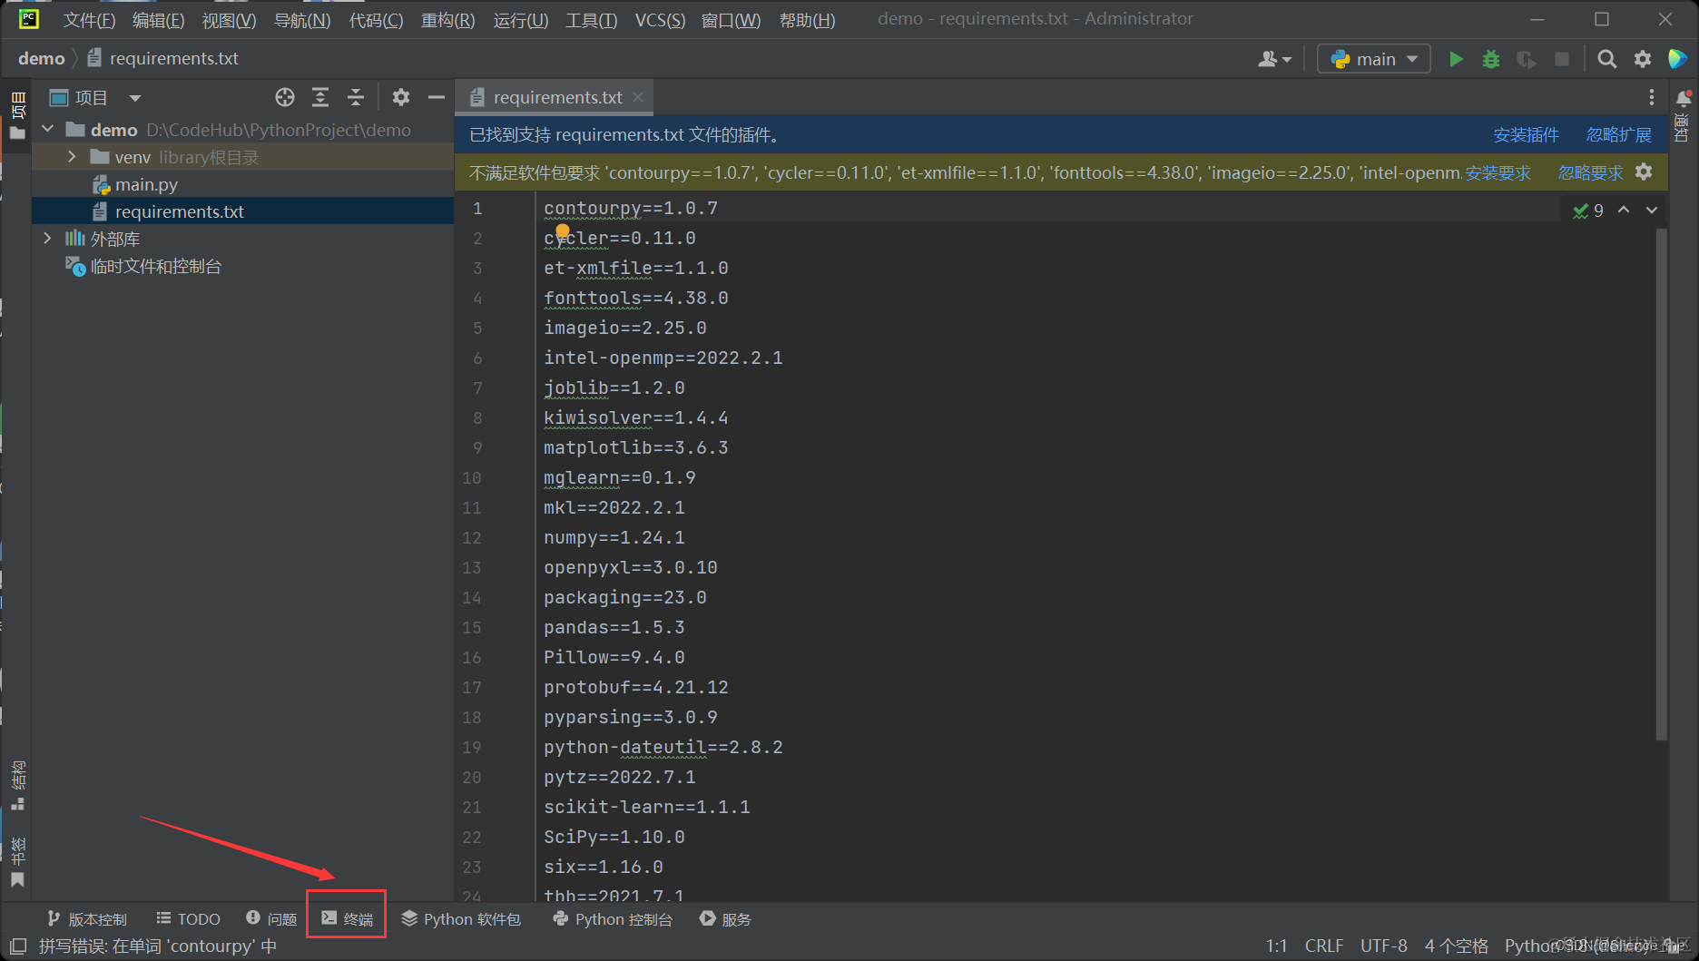Collapse the demo project root node
Image resolution: width=1699 pixels, height=961 pixels.
click(x=48, y=130)
